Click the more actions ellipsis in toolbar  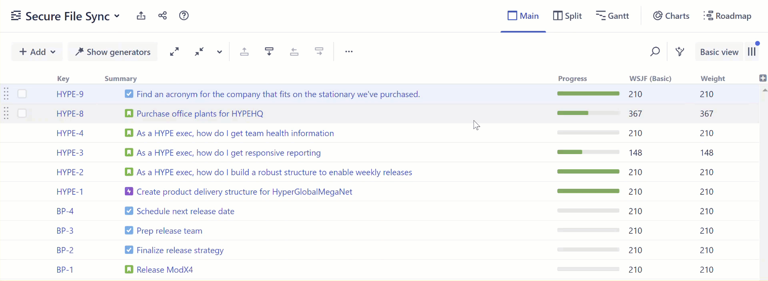click(x=349, y=52)
